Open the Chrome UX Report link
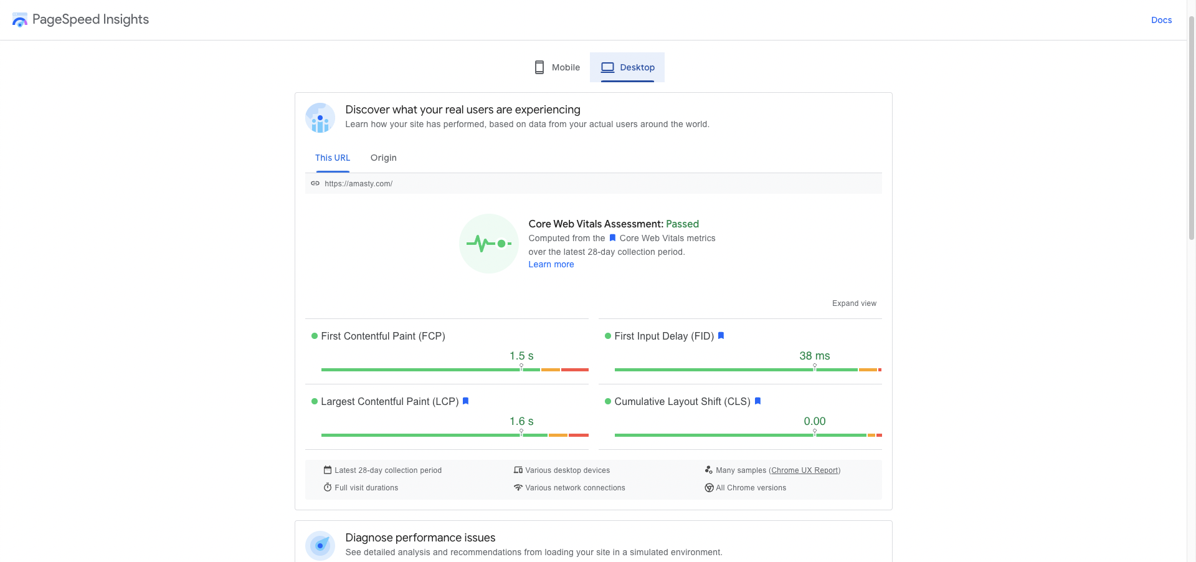Viewport: 1196px width, 562px height. pos(805,470)
